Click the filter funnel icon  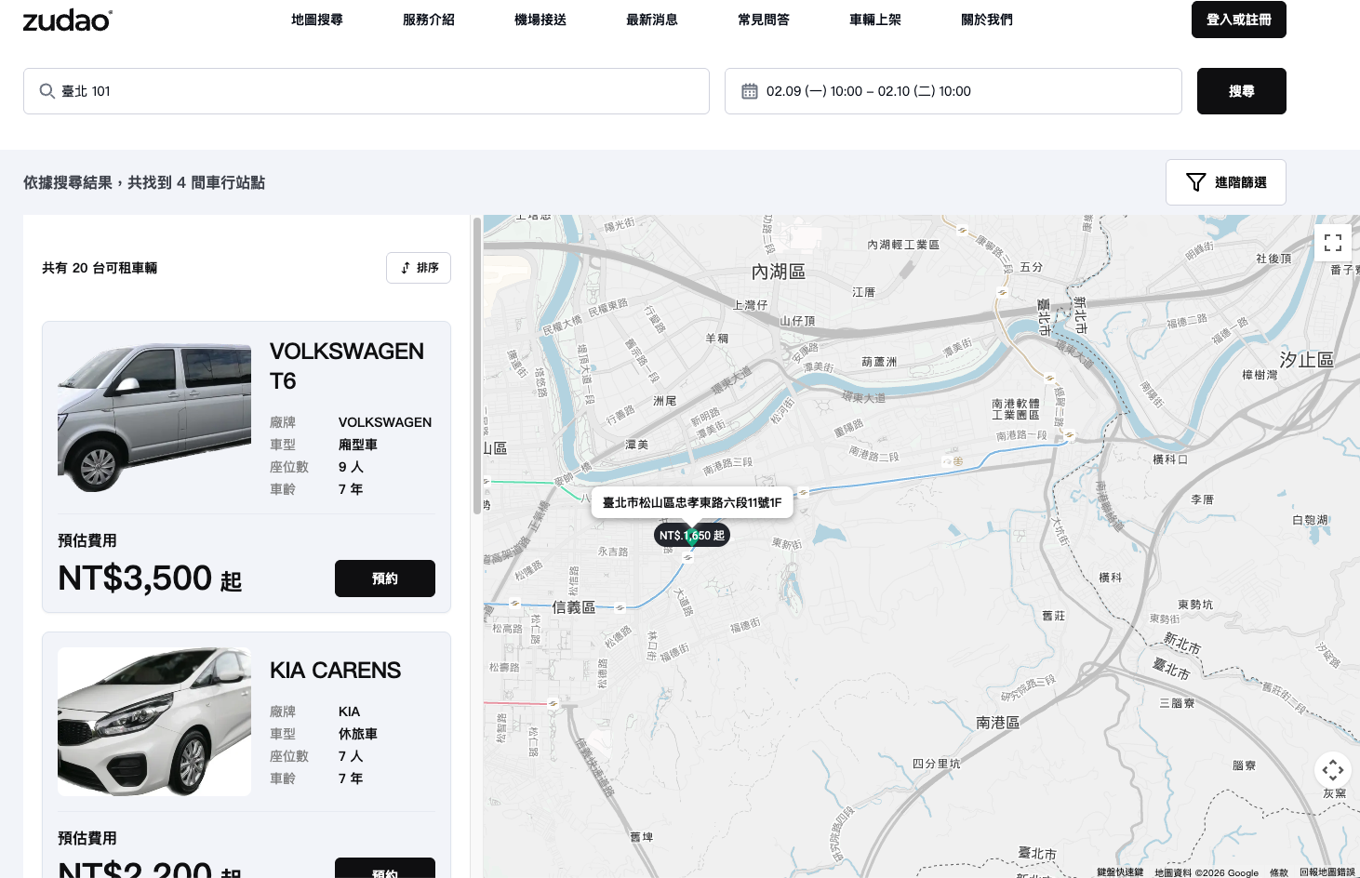coord(1196,182)
